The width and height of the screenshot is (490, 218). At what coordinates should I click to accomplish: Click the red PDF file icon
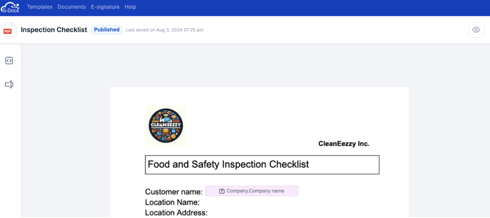[10, 30]
